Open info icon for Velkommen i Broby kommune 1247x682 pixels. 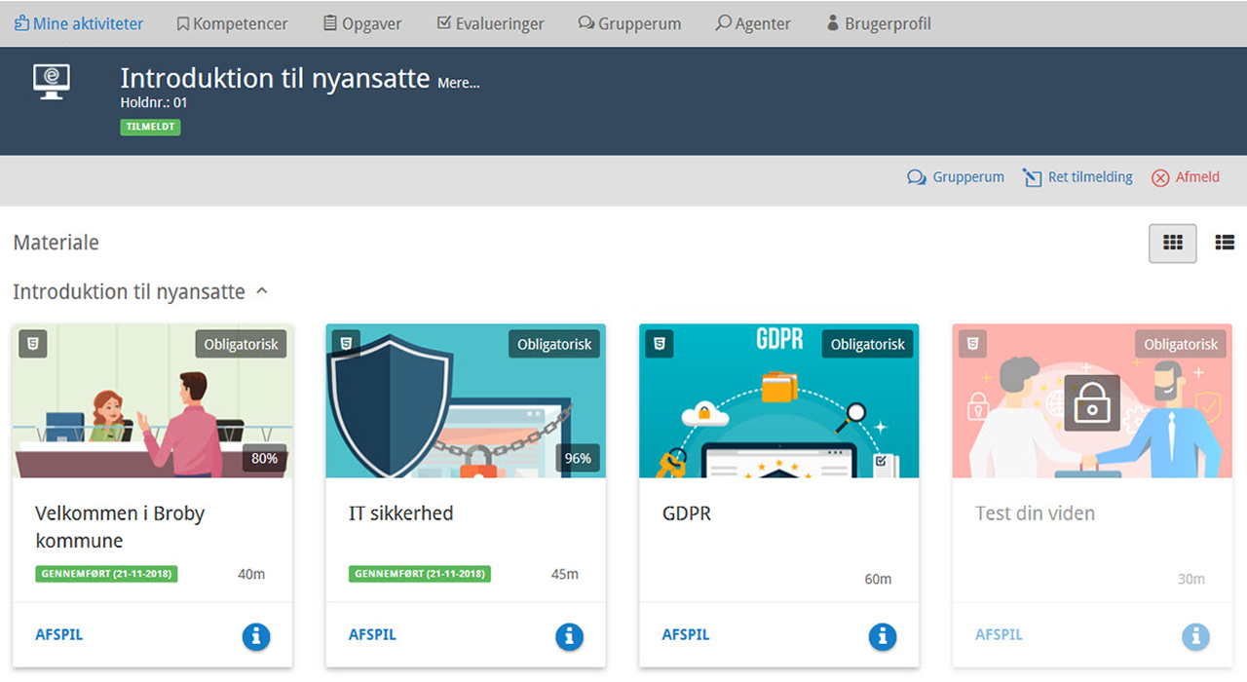tap(256, 637)
